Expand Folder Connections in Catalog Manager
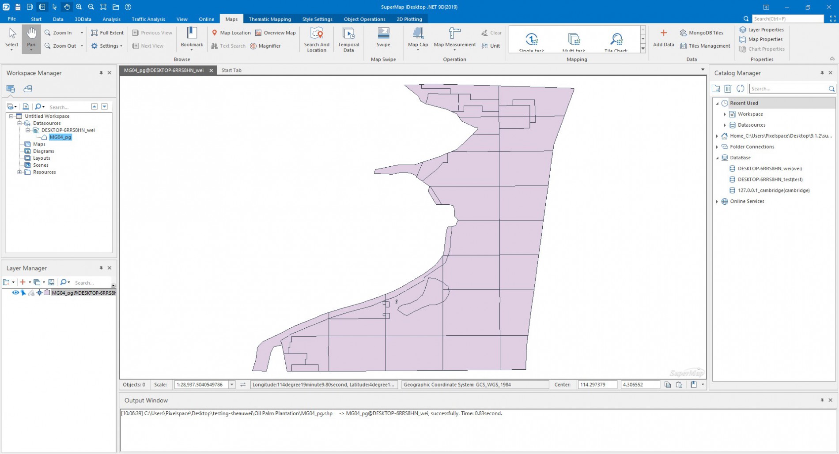This screenshot has height=454, width=839. coord(717,147)
